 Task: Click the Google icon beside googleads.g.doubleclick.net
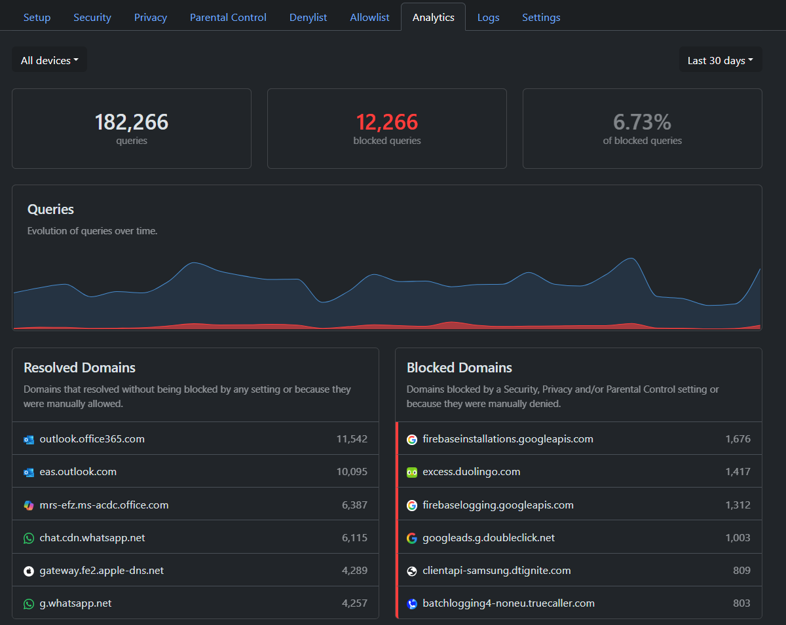pos(412,538)
